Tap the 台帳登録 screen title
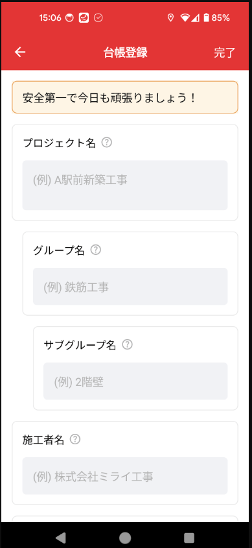 click(126, 53)
